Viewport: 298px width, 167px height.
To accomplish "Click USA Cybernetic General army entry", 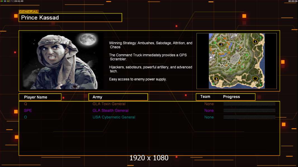I will pos(114,117).
